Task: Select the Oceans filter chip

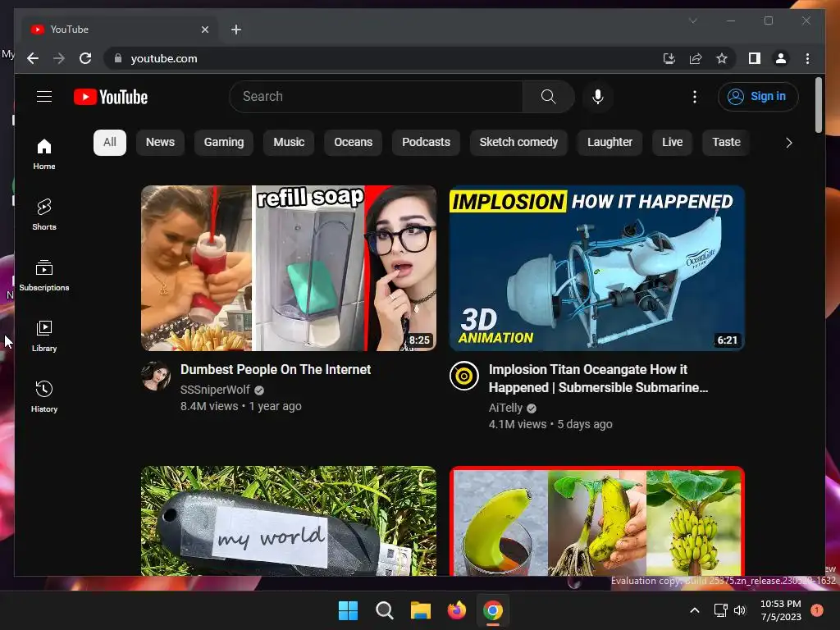Action: [x=353, y=143]
